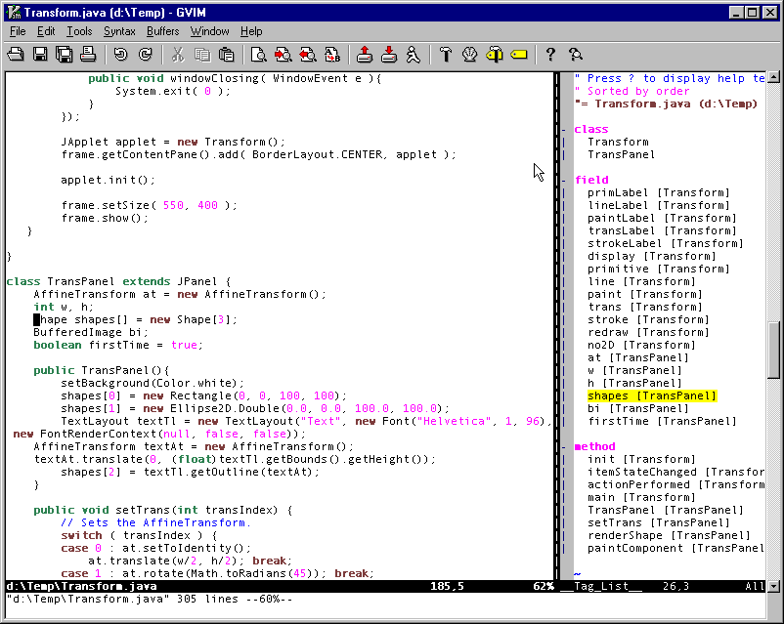784x624 pixels.
Task: Click the Paste clipboard icon
Action: point(227,55)
